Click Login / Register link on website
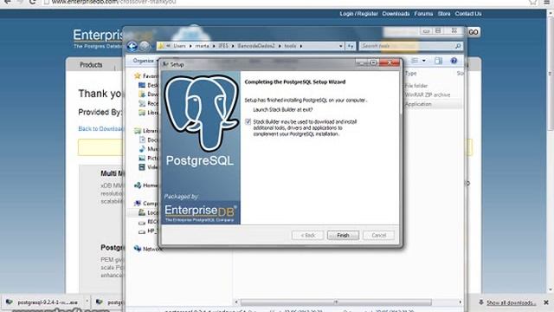Viewport: 554px width, 312px height. point(358,14)
